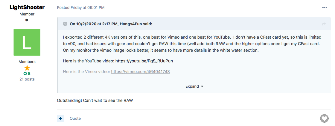Viewport: 335px width, 126px height.
Task: Click the Members group label
Action: (27, 62)
